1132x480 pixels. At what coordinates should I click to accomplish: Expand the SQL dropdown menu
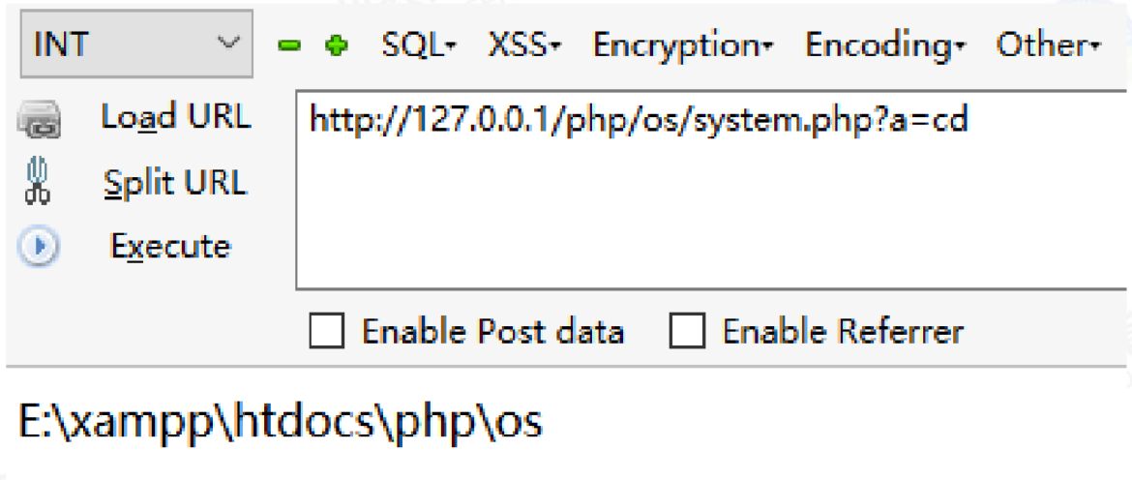[x=419, y=45]
